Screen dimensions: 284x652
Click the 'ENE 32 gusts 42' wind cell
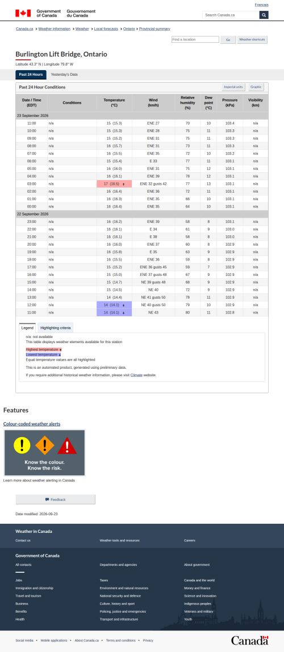153,184
